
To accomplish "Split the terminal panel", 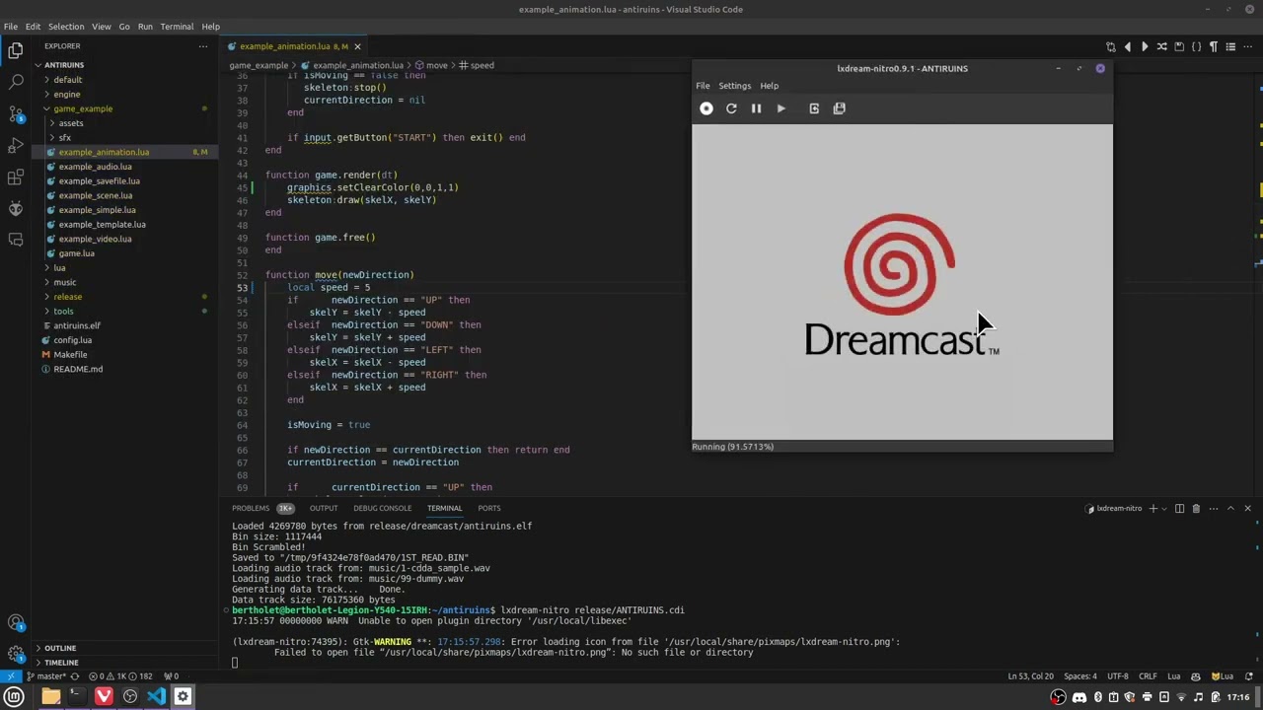I will click(x=1179, y=509).
